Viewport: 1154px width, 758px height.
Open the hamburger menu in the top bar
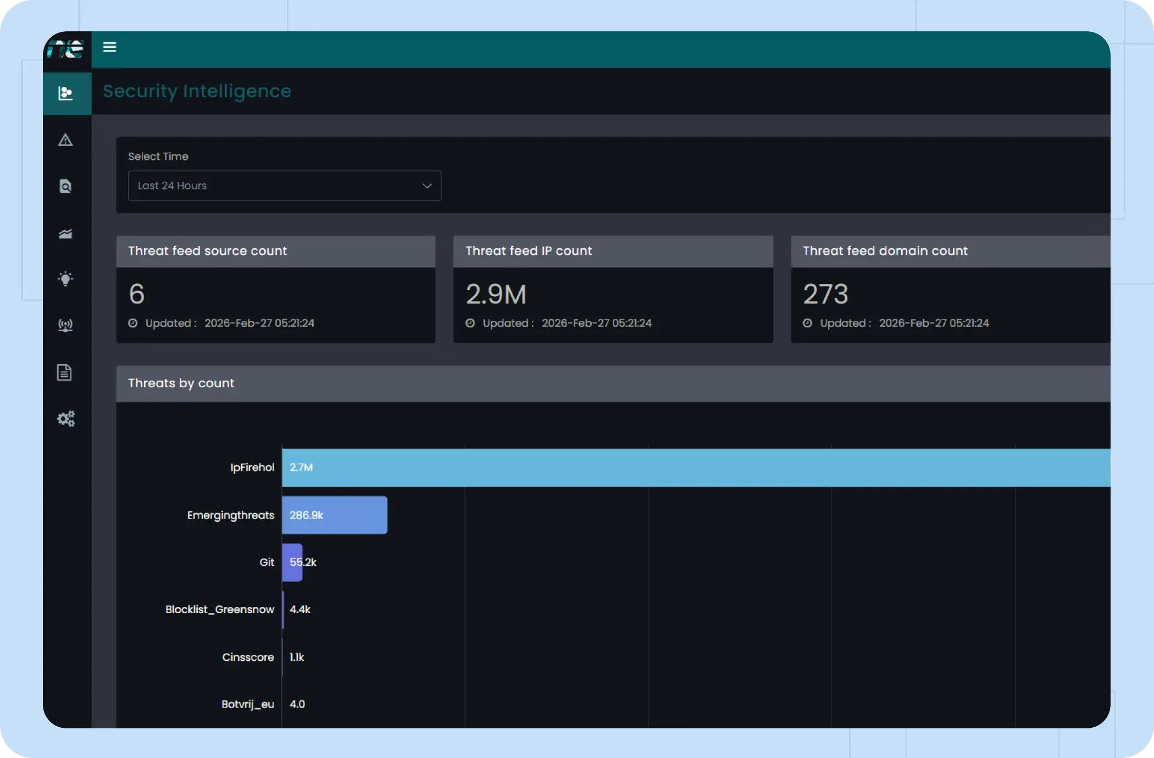(109, 47)
